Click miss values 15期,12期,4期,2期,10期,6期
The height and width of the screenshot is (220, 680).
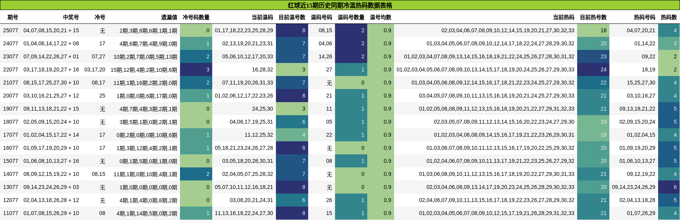point(144,70)
